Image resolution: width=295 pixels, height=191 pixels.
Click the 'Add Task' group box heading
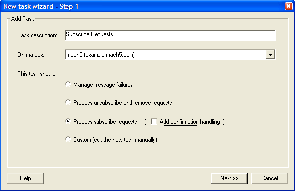point(23,19)
